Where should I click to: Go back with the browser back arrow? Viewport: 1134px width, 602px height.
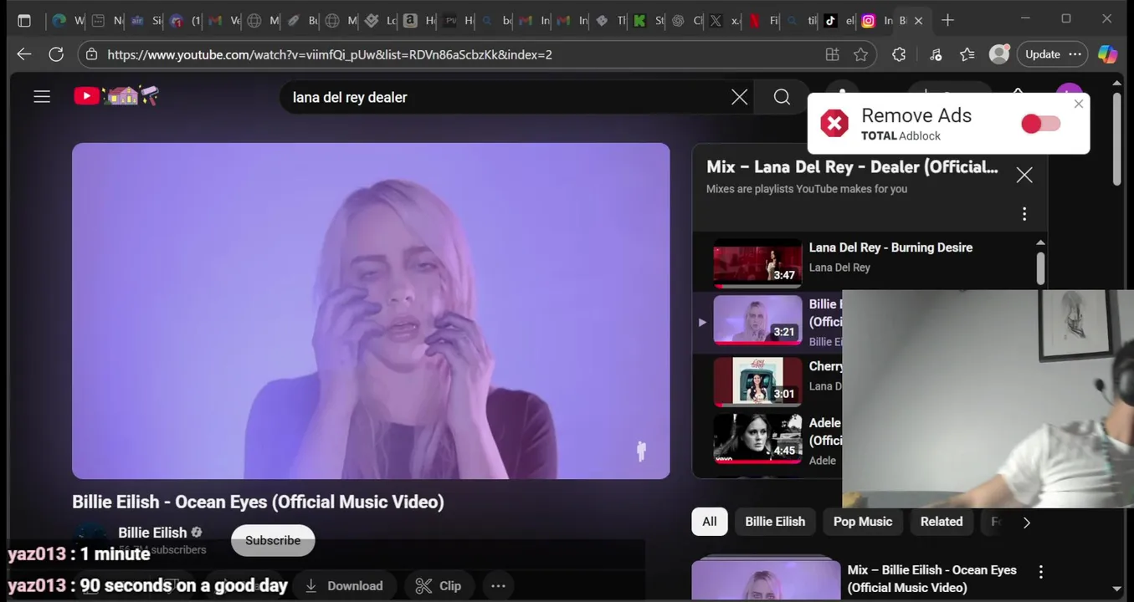point(24,54)
